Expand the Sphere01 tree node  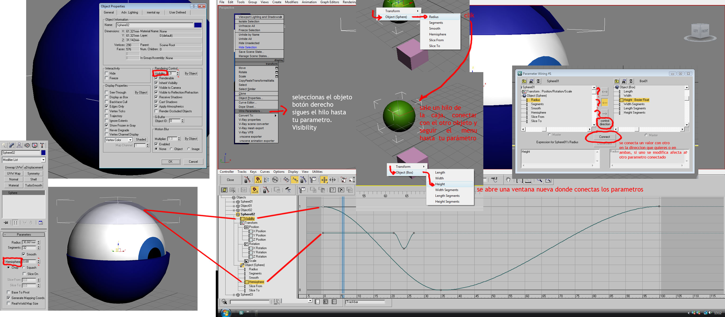point(233,202)
